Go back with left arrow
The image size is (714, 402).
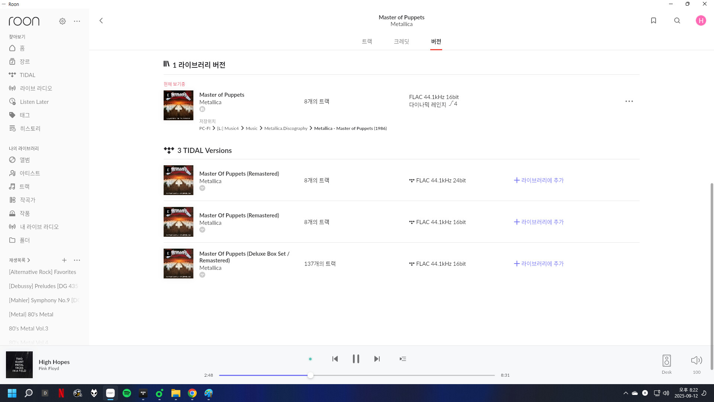(101, 20)
